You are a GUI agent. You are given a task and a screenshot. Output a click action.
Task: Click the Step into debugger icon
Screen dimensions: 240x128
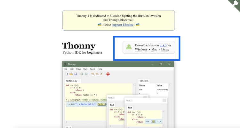[x=97, y=74]
